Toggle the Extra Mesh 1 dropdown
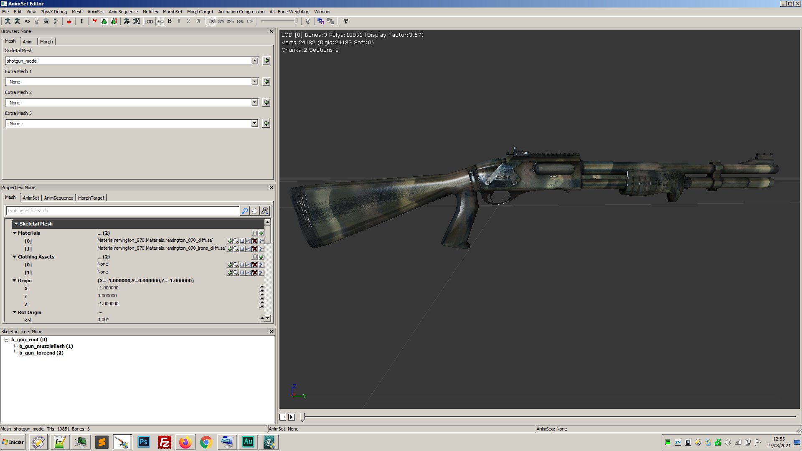Viewport: 802px width, 451px height. (x=254, y=81)
